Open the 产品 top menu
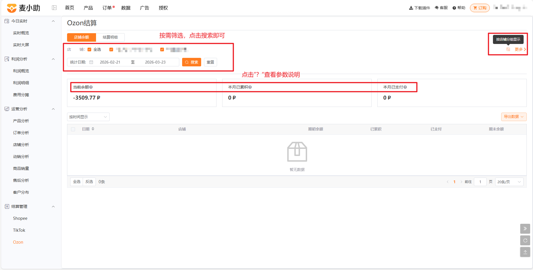 88,8
